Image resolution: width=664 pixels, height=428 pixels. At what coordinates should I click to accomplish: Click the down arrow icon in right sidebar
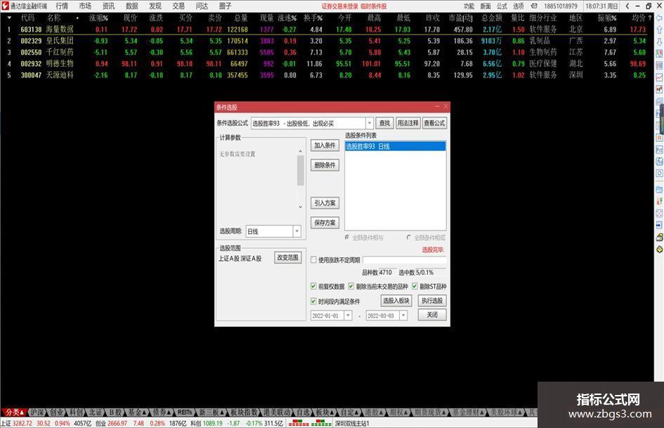(x=659, y=41)
